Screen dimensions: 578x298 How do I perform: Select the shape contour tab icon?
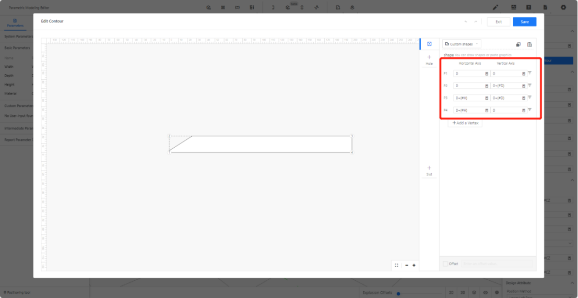point(429,44)
